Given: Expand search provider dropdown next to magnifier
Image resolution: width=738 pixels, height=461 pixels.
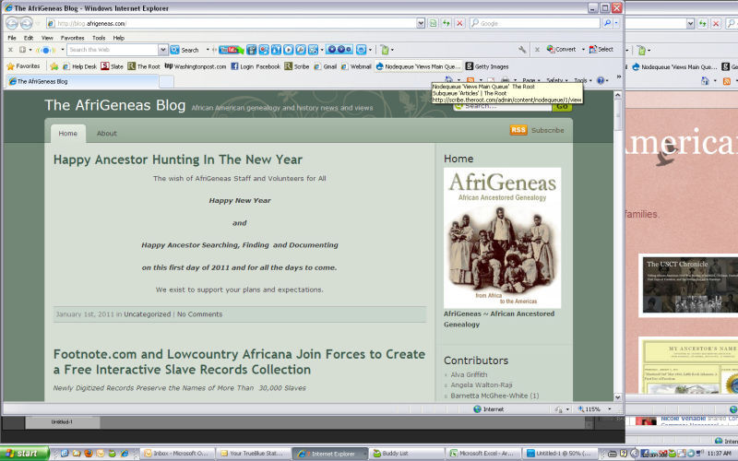Looking at the screenshot, I should 616,23.
